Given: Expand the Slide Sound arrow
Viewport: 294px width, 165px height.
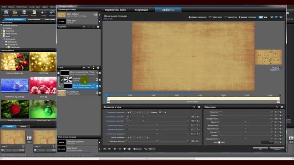Looking at the screenshot, I should click(100, 149).
